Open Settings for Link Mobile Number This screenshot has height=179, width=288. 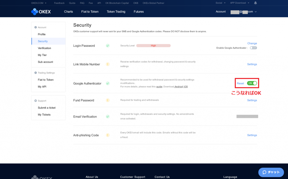(252, 64)
